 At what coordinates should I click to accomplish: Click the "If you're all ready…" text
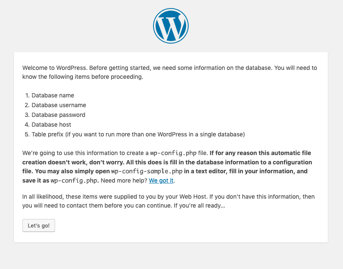(199, 205)
